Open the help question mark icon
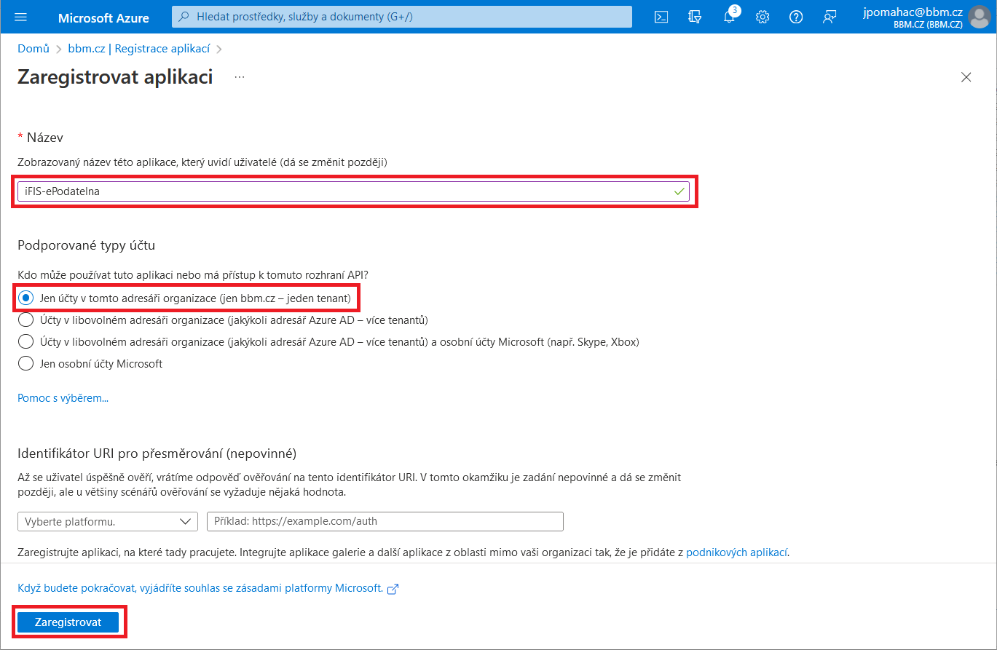The width and height of the screenshot is (997, 650). (796, 17)
